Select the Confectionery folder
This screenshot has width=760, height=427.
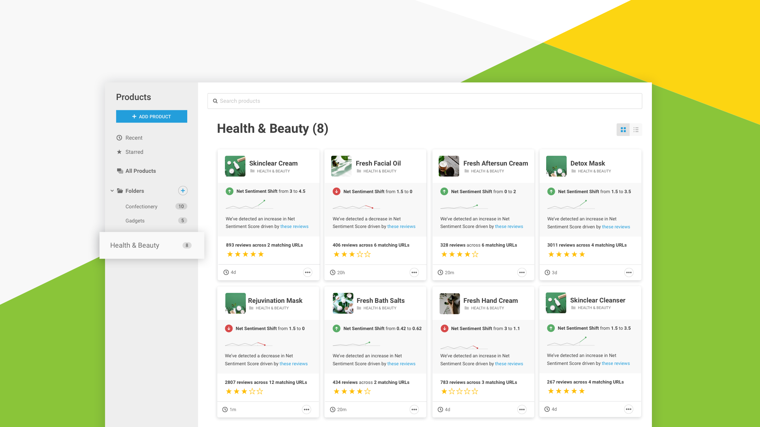tap(142, 206)
